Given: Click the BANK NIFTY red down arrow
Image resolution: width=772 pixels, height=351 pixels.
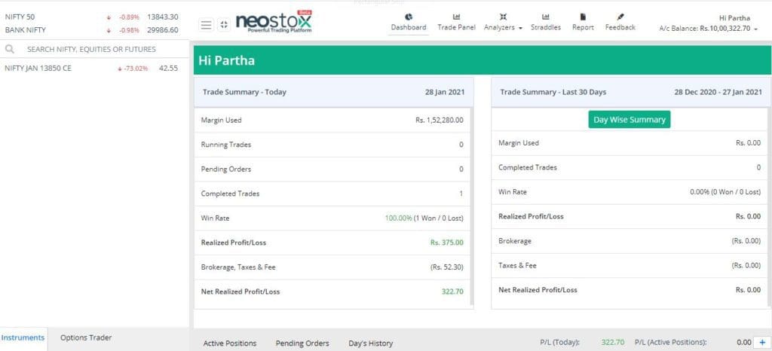Looking at the screenshot, I should (109, 30).
